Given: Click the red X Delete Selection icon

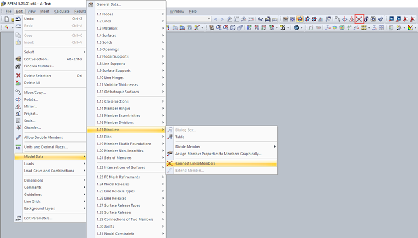Looking at the screenshot, I should (18, 76).
